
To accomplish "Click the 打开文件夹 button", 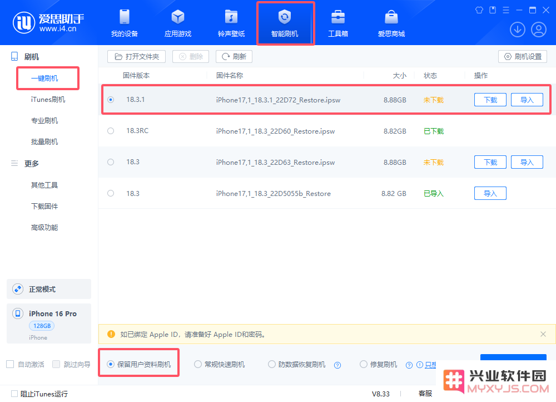I will tap(137, 56).
